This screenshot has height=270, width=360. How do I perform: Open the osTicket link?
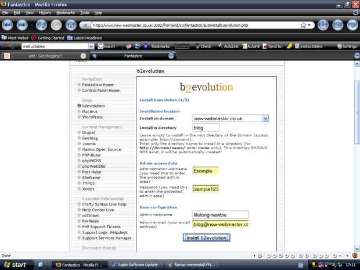[91, 215]
